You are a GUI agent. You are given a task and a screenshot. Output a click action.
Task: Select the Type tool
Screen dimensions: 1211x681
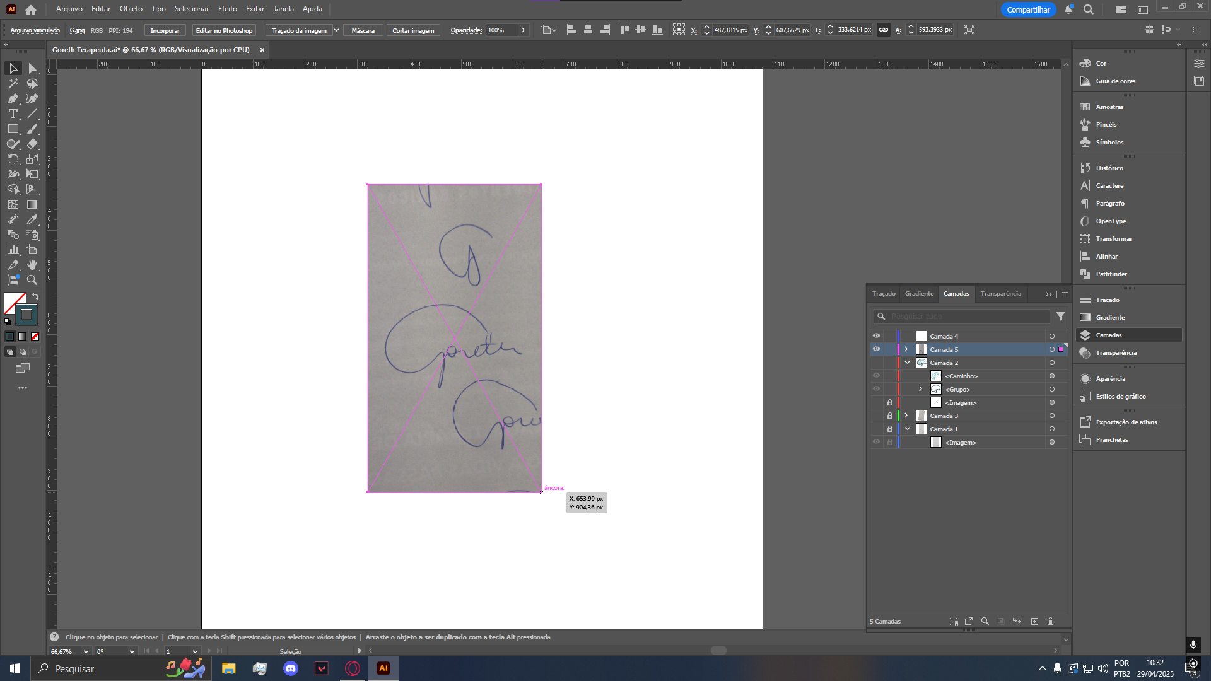(13, 113)
